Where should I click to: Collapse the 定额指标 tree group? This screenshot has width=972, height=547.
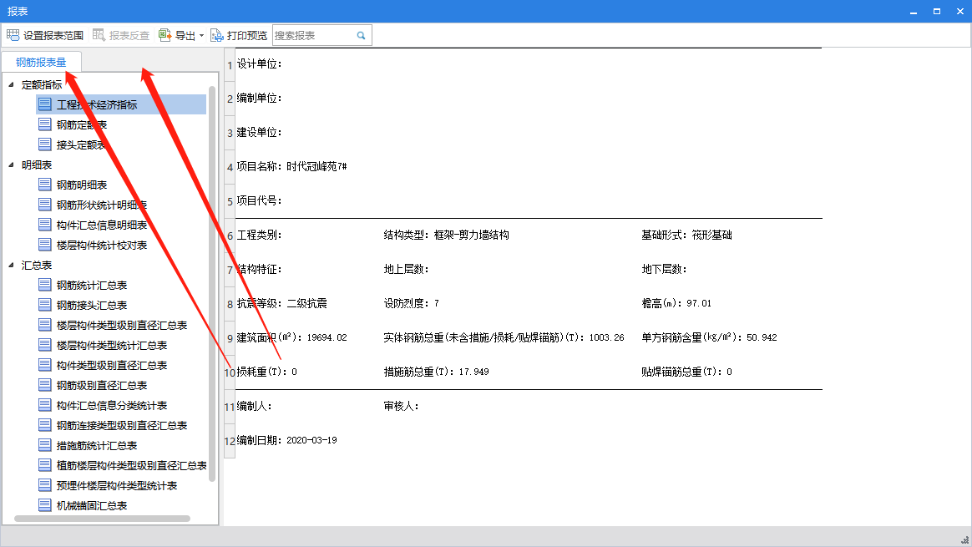(x=11, y=84)
